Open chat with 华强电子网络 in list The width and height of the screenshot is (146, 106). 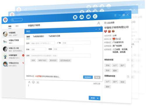13,41
